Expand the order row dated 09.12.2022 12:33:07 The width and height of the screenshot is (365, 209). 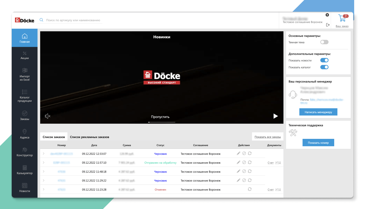44,154
